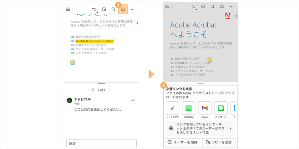Tap 01 場所を問わずに利用 in left document

click(86, 37)
